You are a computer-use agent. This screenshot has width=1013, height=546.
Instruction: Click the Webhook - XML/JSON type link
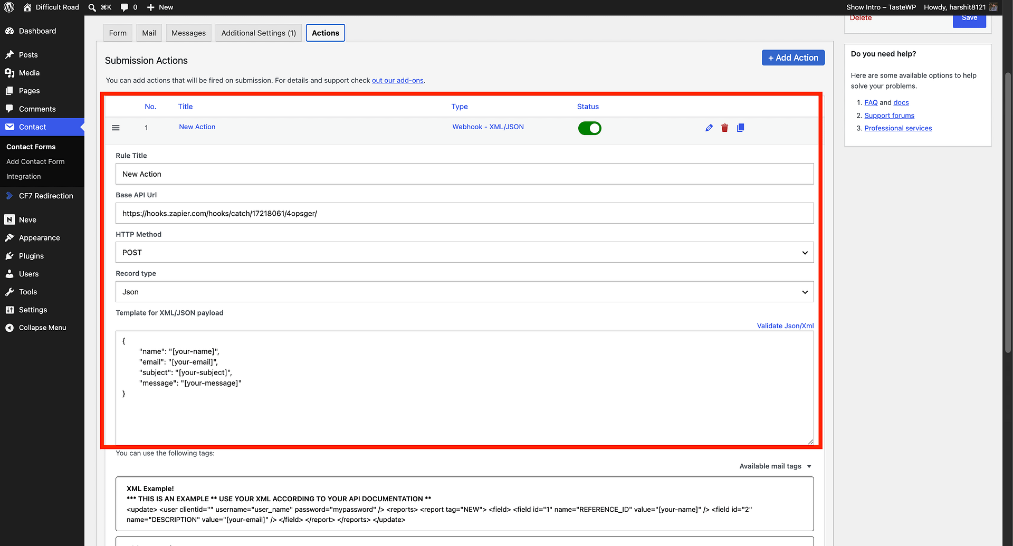488,127
